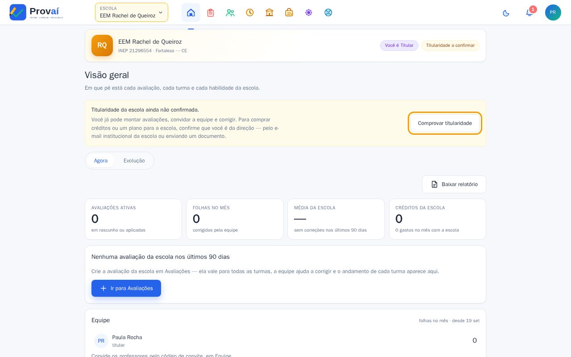The image size is (571, 357).
Task: Open the PR user avatar menu
Action: (x=553, y=12)
